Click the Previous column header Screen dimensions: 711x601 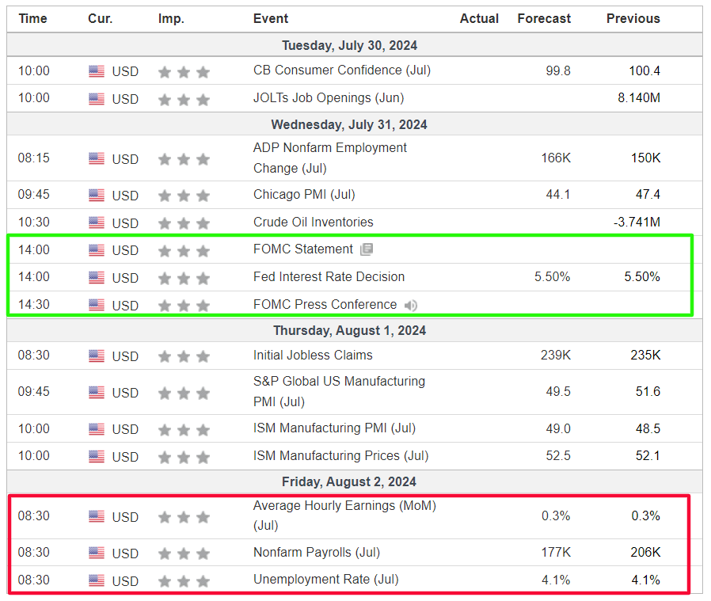(633, 18)
